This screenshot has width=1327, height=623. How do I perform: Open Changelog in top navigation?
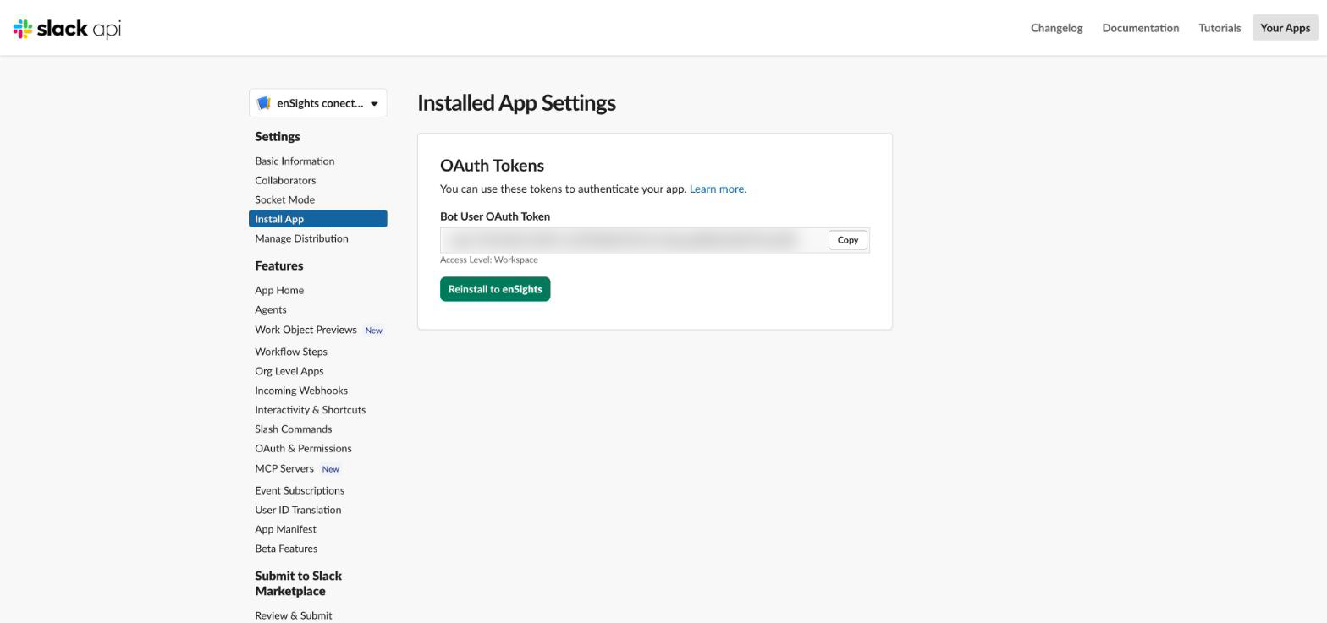[1056, 28]
